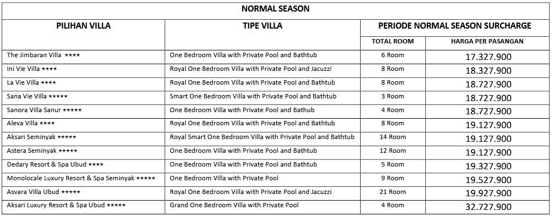552x216 pixels.
Task: Click Dedary Resort & Spa Ubud cell
Action: click(x=83, y=166)
